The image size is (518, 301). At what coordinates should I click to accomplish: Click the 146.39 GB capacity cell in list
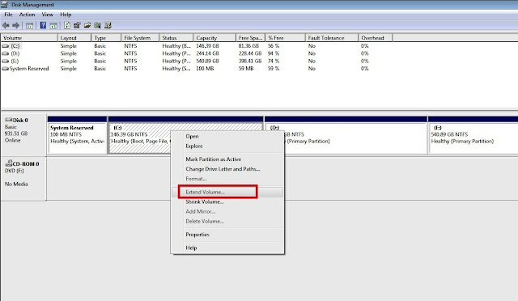coord(207,46)
